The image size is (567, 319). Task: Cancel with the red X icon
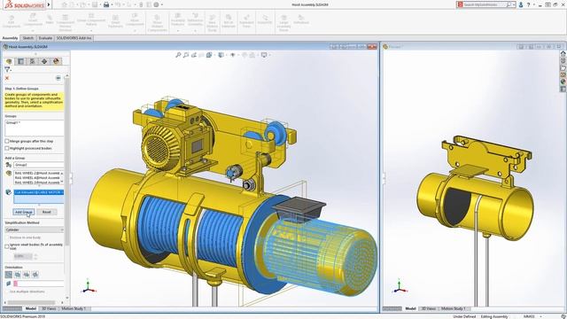pos(7,78)
